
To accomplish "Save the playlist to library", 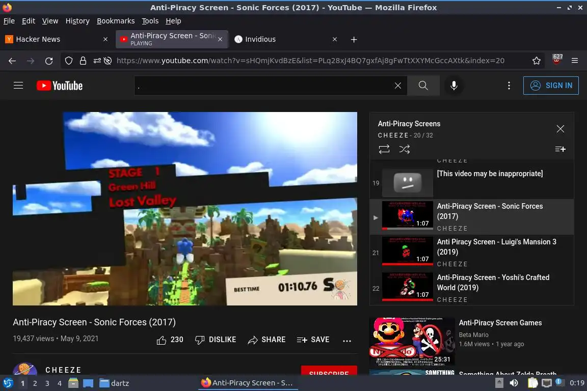I will pyautogui.click(x=560, y=149).
